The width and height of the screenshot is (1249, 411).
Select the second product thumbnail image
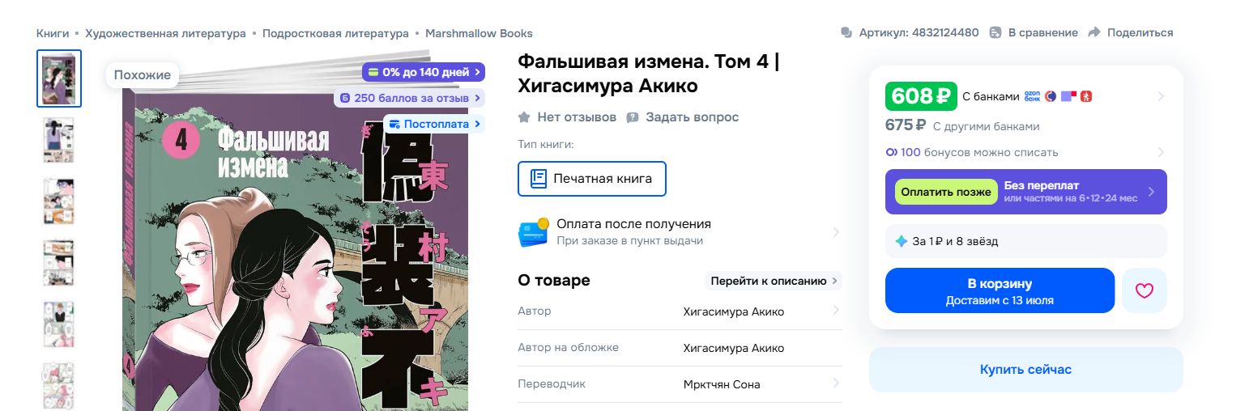coord(59,140)
